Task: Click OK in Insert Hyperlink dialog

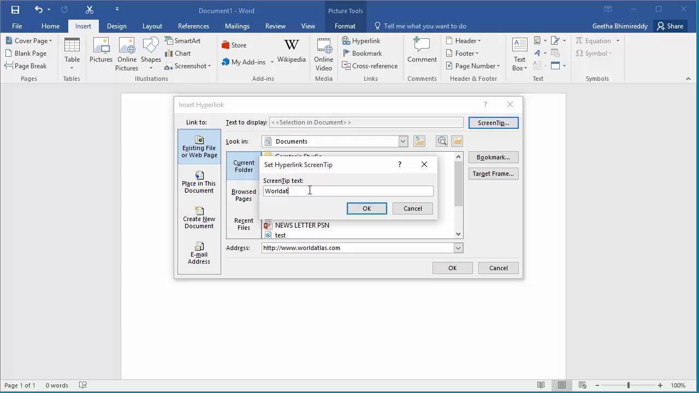Action: (x=452, y=268)
